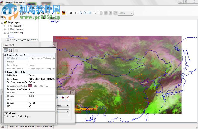Collapse the country1.shp layer node

[5, 33]
